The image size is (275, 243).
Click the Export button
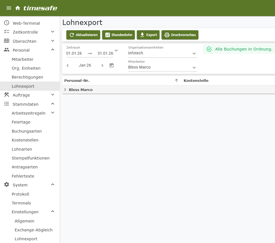[148, 35]
